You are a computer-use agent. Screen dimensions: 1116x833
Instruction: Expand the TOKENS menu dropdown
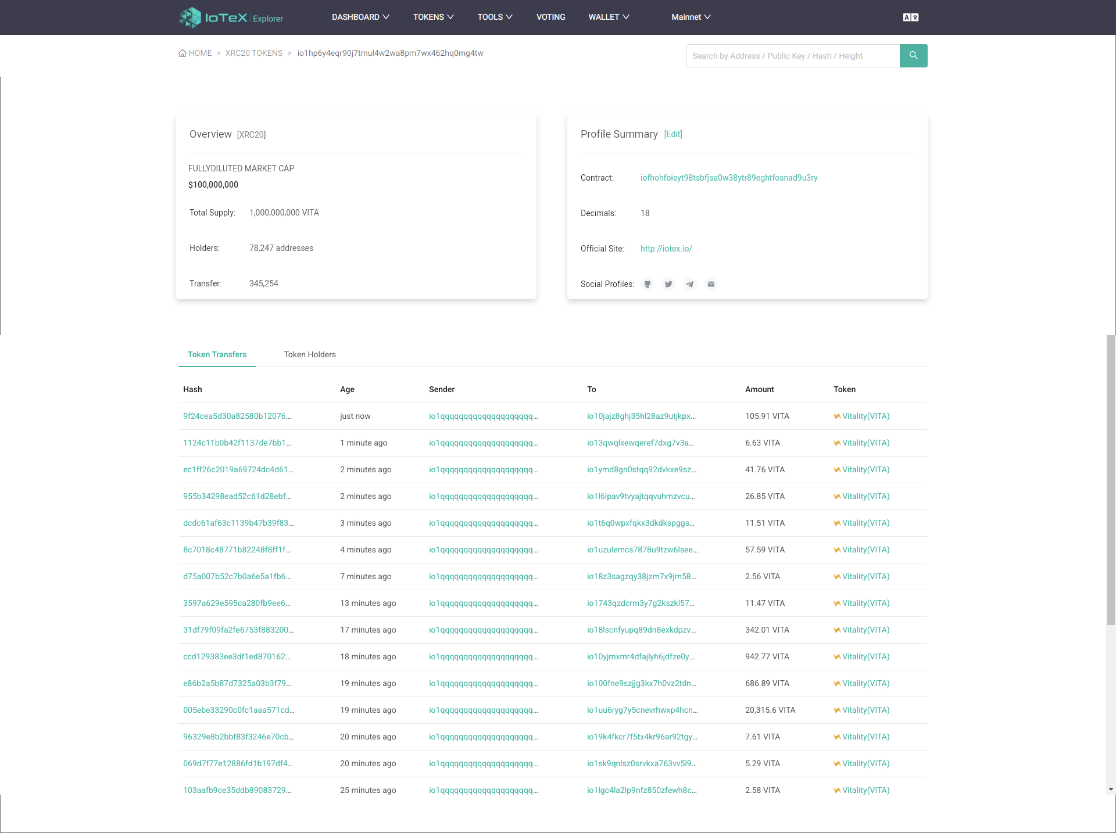[x=433, y=17]
